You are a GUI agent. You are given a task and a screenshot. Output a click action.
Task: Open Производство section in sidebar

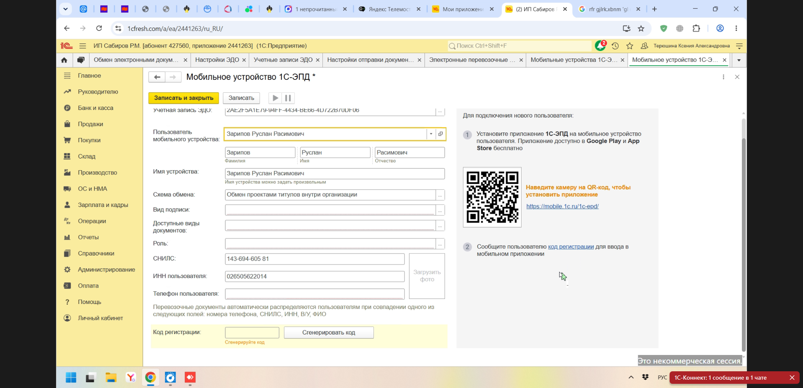pyautogui.click(x=100, y=173)
